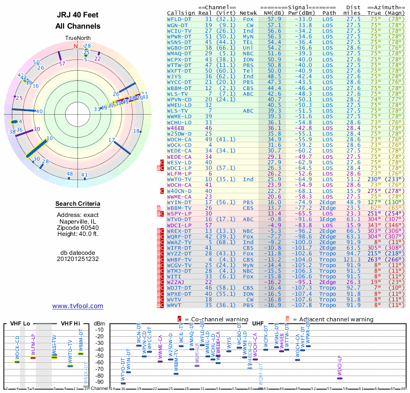The image size is (410, 393).
Task: Click the Path column header
Action: pos(329,13)
